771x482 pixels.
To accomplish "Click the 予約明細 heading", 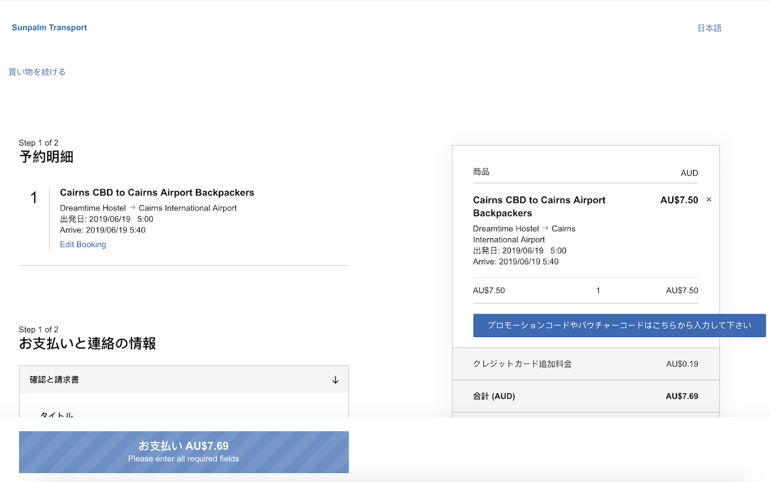I will point(46,157).
